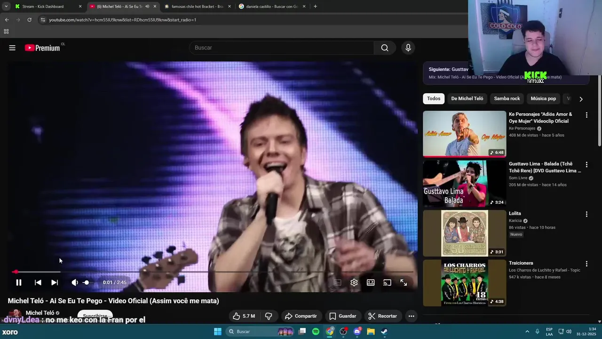Go forward in browser history
Image resolution: width=602 pixels, height=339 pixels.
[x=18, y=20]
